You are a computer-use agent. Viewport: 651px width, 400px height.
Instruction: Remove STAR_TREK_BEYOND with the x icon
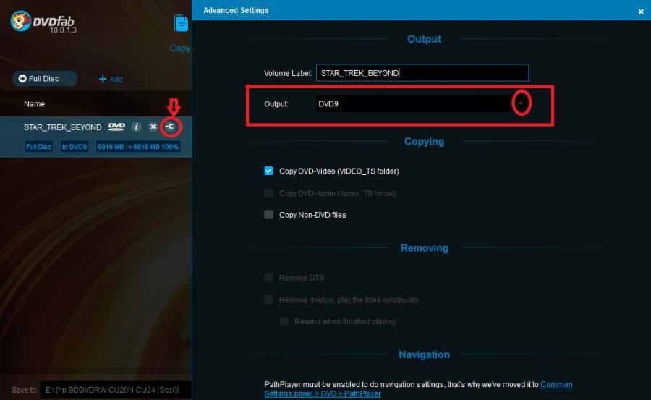tap(153, 127)
